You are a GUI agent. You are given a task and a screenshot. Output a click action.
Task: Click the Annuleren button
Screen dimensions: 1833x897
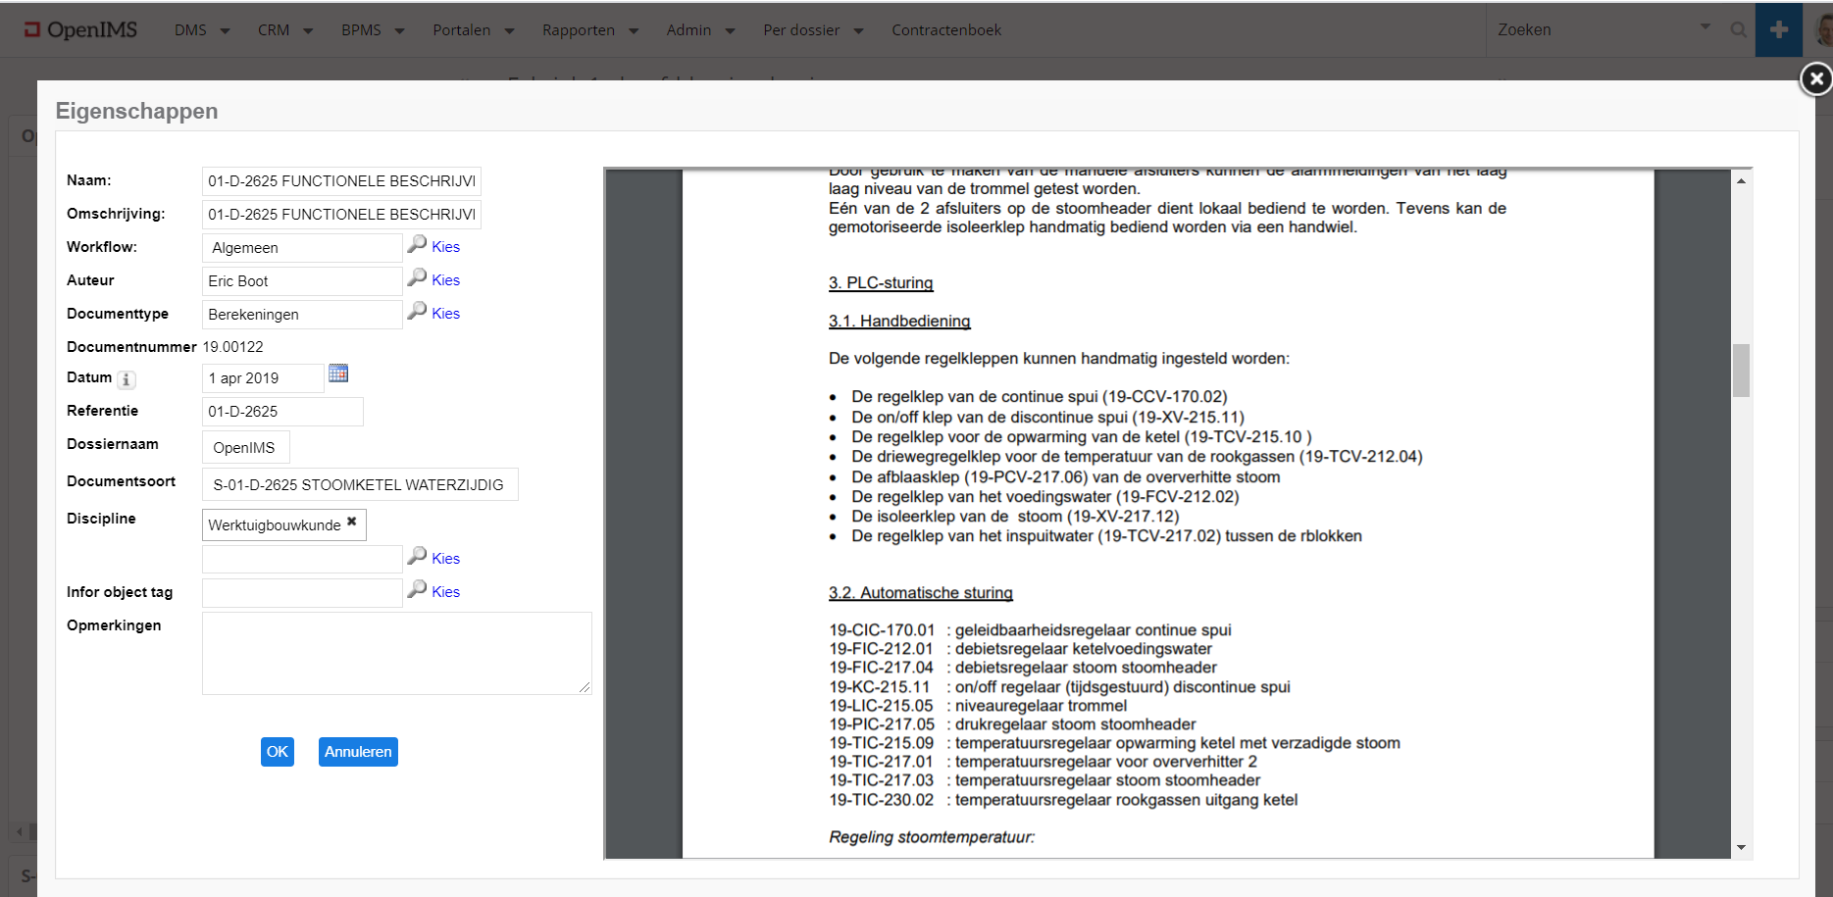(x=358, y=752)
